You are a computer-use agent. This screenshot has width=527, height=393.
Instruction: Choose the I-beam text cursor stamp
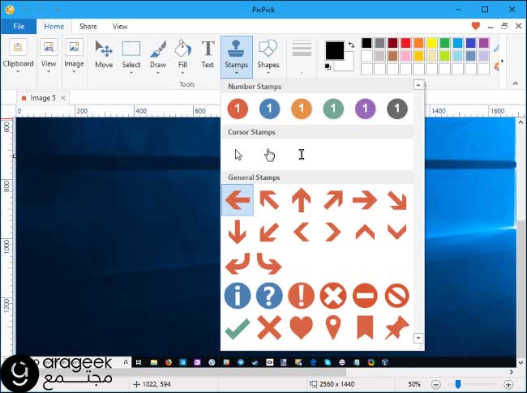point(302,155)
